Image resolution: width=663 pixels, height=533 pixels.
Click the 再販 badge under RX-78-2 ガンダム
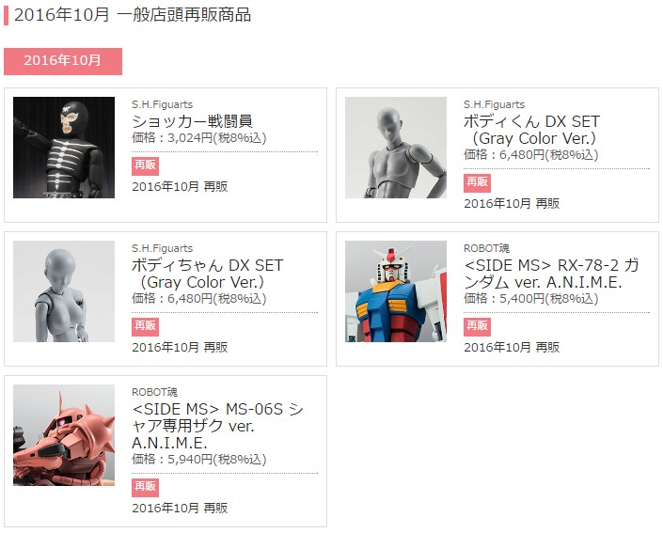pyautogui.click(x=477, y=326)
